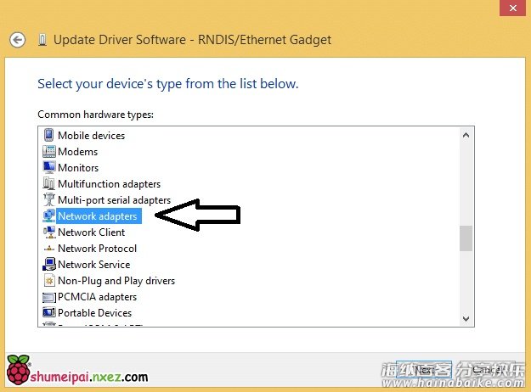Click the Modems phone icon

coord(48,152)
